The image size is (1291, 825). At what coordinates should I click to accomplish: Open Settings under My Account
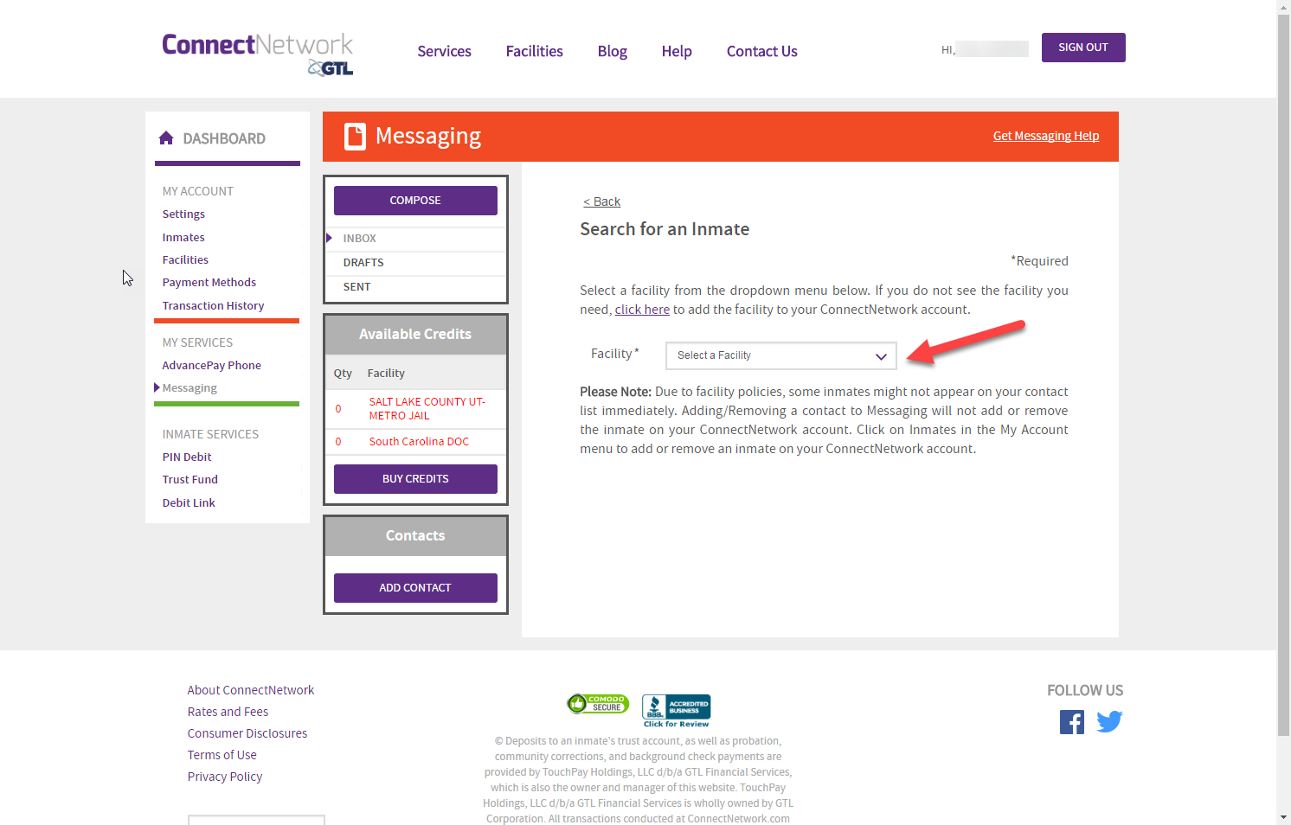pos(183,214)
